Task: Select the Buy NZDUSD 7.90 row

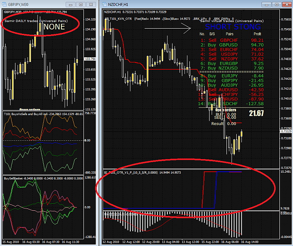Action: [x=232, y=68]
